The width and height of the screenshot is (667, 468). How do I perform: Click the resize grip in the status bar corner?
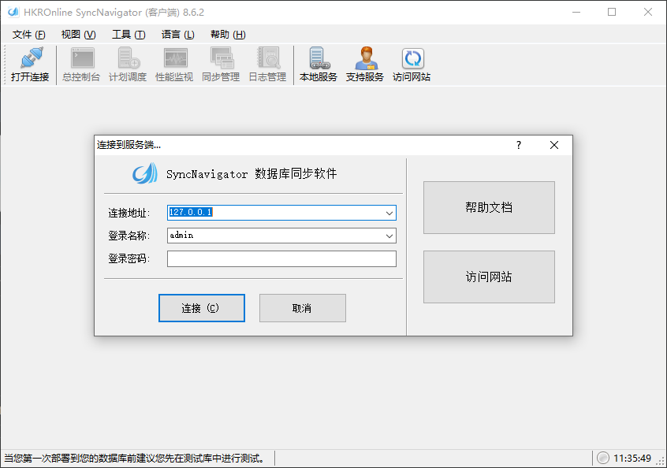661,462
